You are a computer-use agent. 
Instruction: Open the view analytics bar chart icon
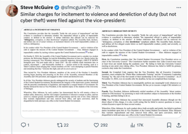[x=133, y=125]
